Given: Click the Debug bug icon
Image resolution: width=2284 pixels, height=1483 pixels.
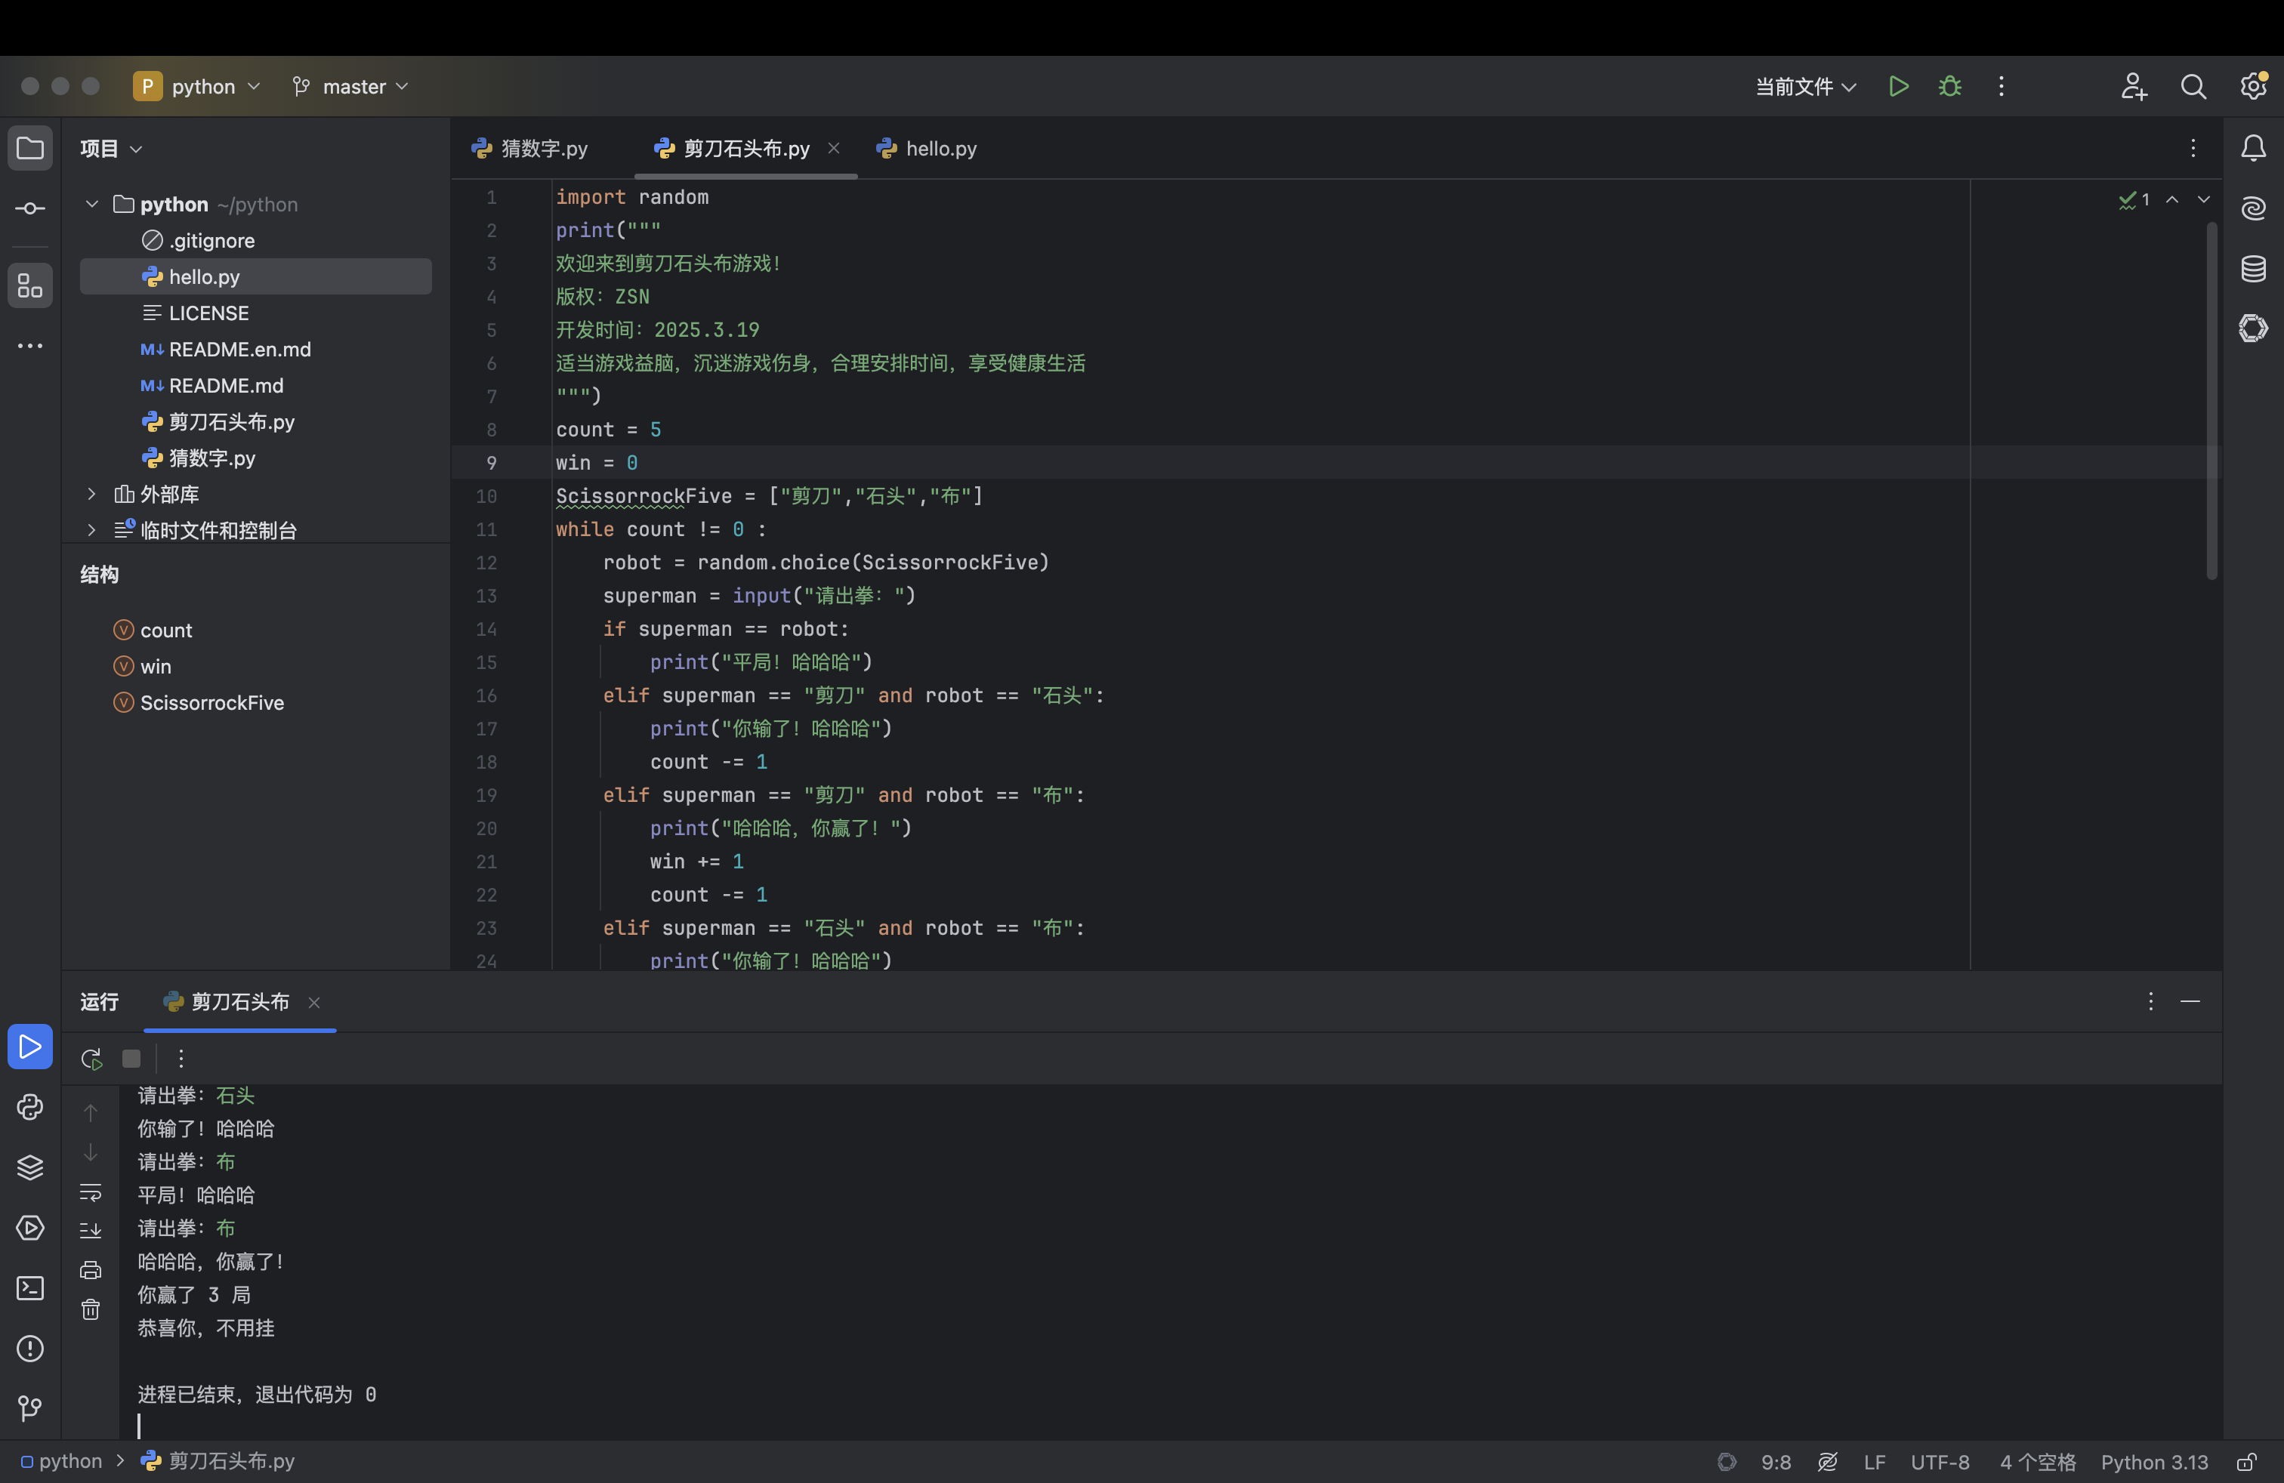Looking at the screenshot, I should [x=1949, y=86].
